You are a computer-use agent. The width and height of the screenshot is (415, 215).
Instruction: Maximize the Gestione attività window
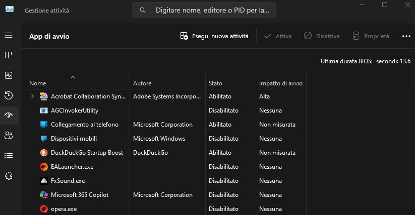pyautogui.click(x=385, y=5)
